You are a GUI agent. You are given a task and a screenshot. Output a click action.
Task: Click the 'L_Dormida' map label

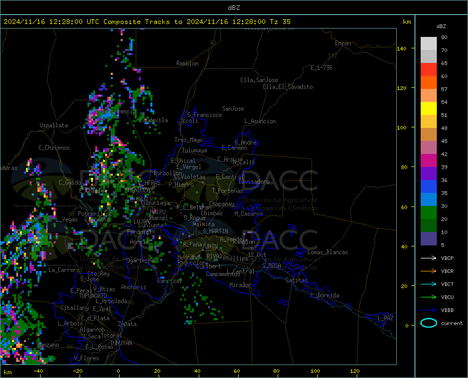(x=324, y=295)
